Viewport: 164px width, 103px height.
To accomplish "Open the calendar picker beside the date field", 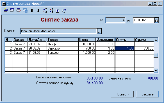I will point(157,20).
